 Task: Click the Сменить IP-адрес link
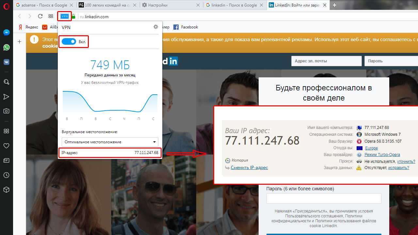(x=249, y=167)
